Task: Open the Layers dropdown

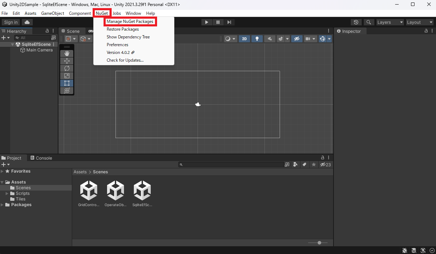Action: coord(390,22)
